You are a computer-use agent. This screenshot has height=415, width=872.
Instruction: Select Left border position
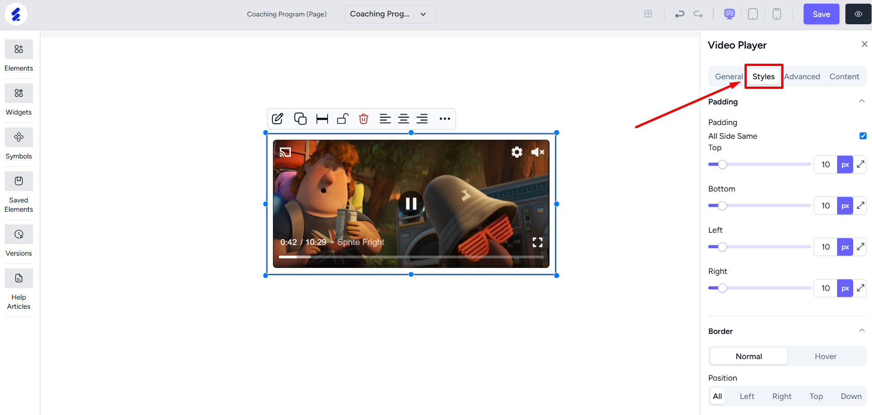pos(747,396)
